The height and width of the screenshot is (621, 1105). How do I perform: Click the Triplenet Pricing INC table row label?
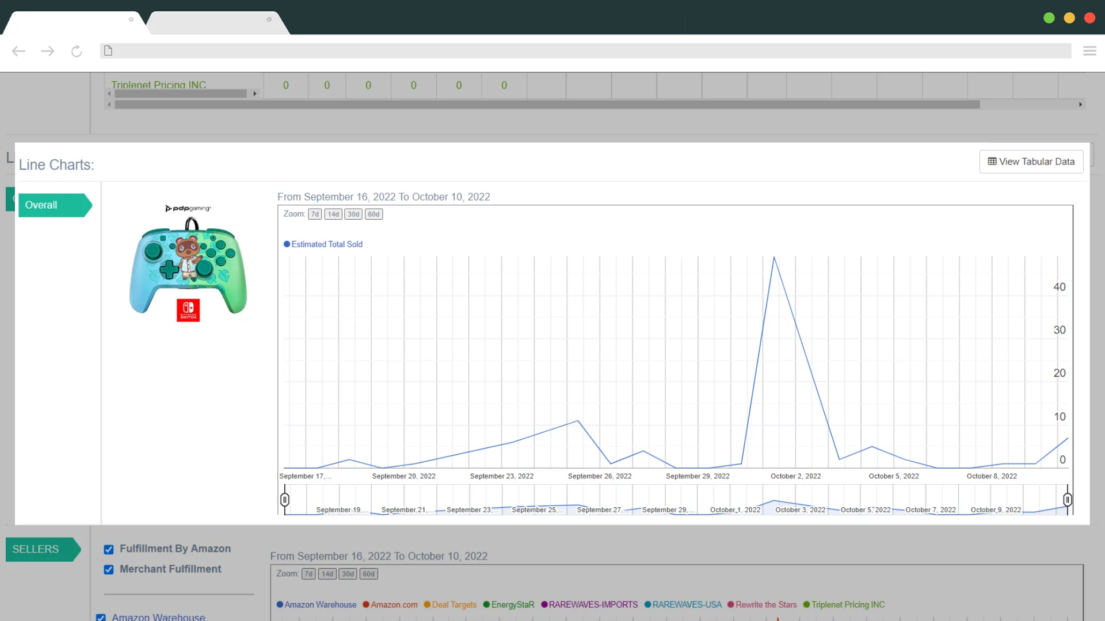tap(159, 85)
